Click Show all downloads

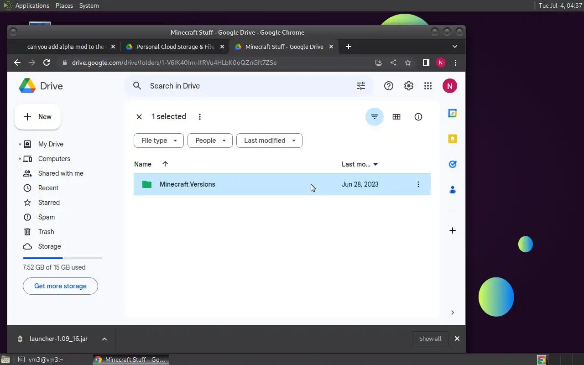tap(430, 339)
